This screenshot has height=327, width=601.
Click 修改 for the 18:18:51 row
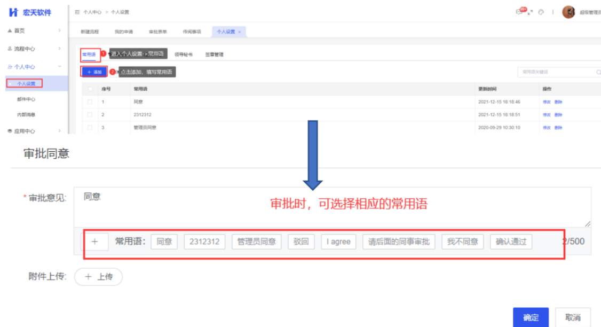[x=547, y=115]
